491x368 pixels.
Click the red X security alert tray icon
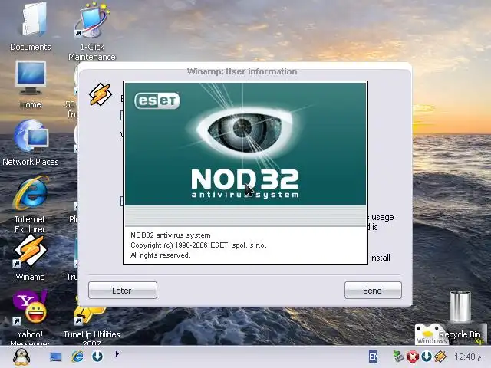(413, 356)
